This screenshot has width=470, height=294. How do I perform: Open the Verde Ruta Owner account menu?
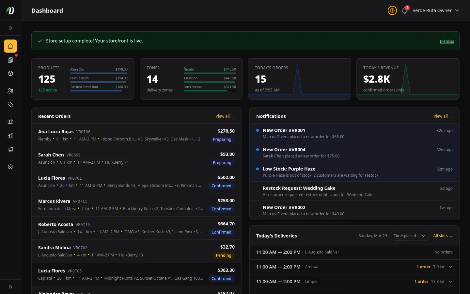click(435, 10)
